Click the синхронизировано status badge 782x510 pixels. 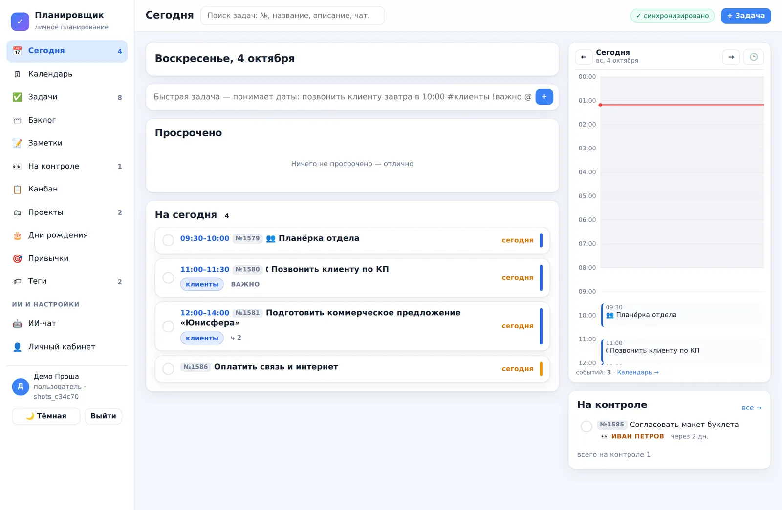point(673,16)
